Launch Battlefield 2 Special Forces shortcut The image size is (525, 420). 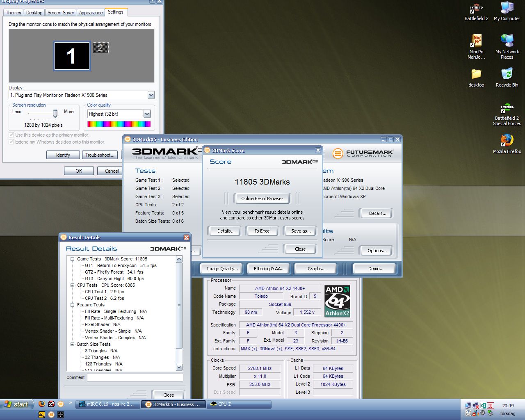(x=507, y=114)
